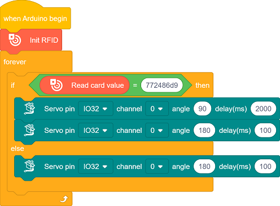Open IO32 pin dropdown on the angle 90 servo block
The image size is (280, 206).
click(95, 109)
